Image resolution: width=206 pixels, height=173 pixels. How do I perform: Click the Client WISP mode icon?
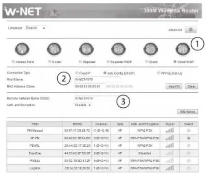(183, 49)
